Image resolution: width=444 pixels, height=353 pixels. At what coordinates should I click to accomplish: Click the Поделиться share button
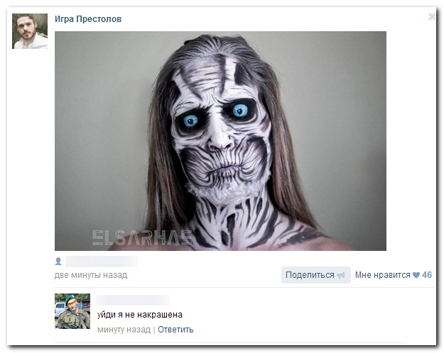pyautogui.click(x=316, y=275)
